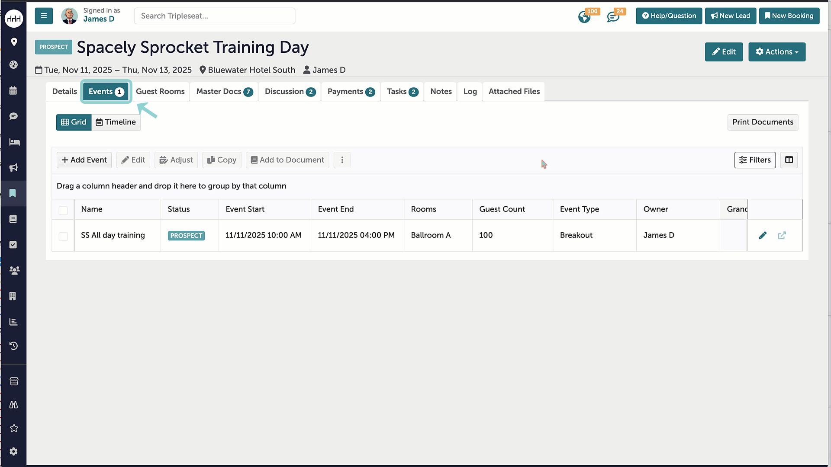The height and width of the screenshot is (467, 831).
Task: Open the favorites star sidebar icon
Action: 14,428
